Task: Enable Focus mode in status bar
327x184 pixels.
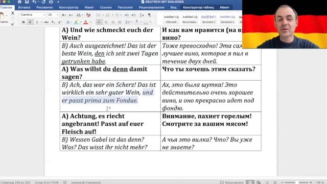Action: coord(231,182)
